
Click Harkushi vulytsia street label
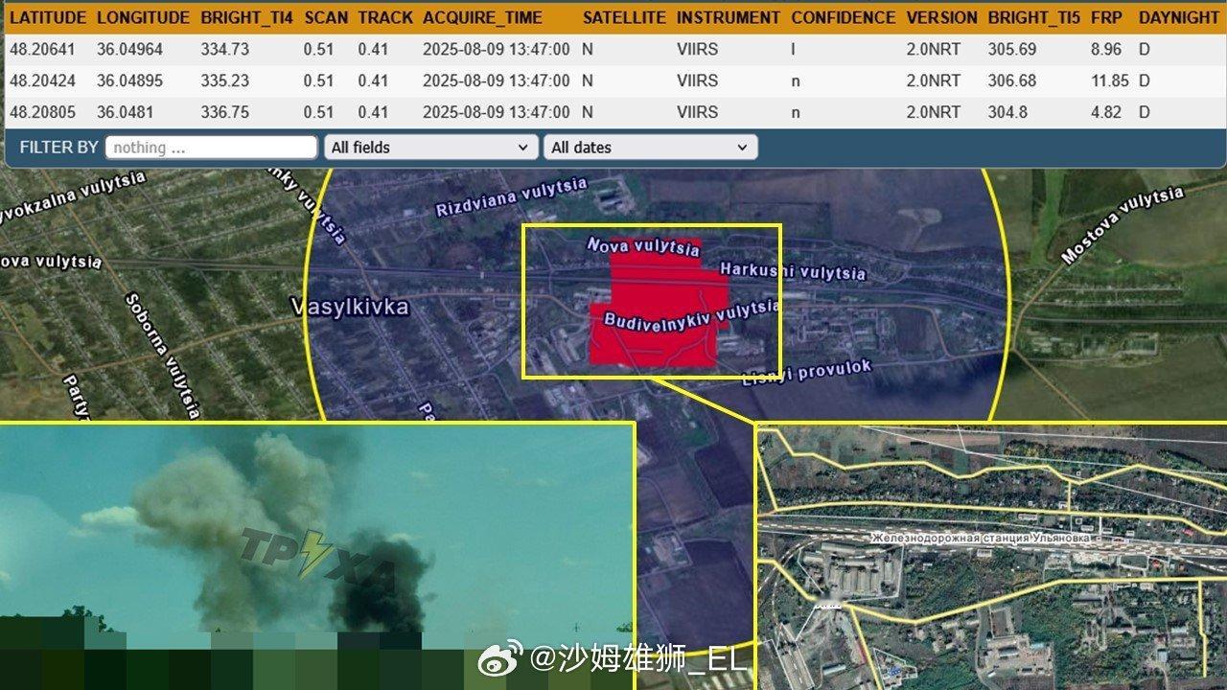(x=793, y=272)
